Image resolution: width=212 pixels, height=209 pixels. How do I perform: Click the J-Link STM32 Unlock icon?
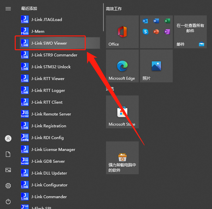25,67
